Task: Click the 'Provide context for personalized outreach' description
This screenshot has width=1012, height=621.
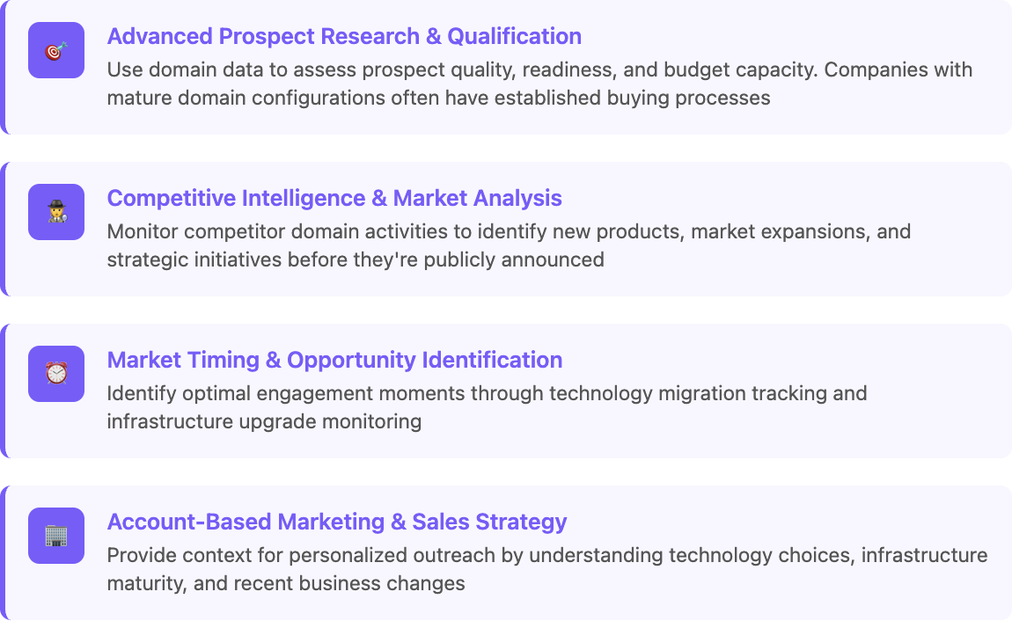Action: point(547,569)
